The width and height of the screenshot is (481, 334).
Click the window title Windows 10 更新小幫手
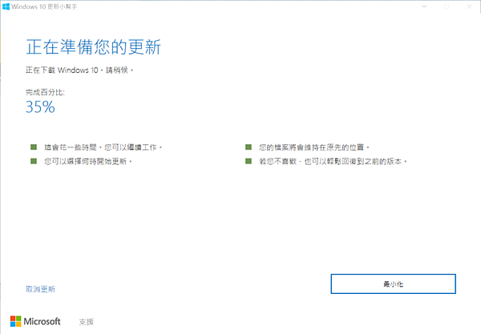coord(44,6)
